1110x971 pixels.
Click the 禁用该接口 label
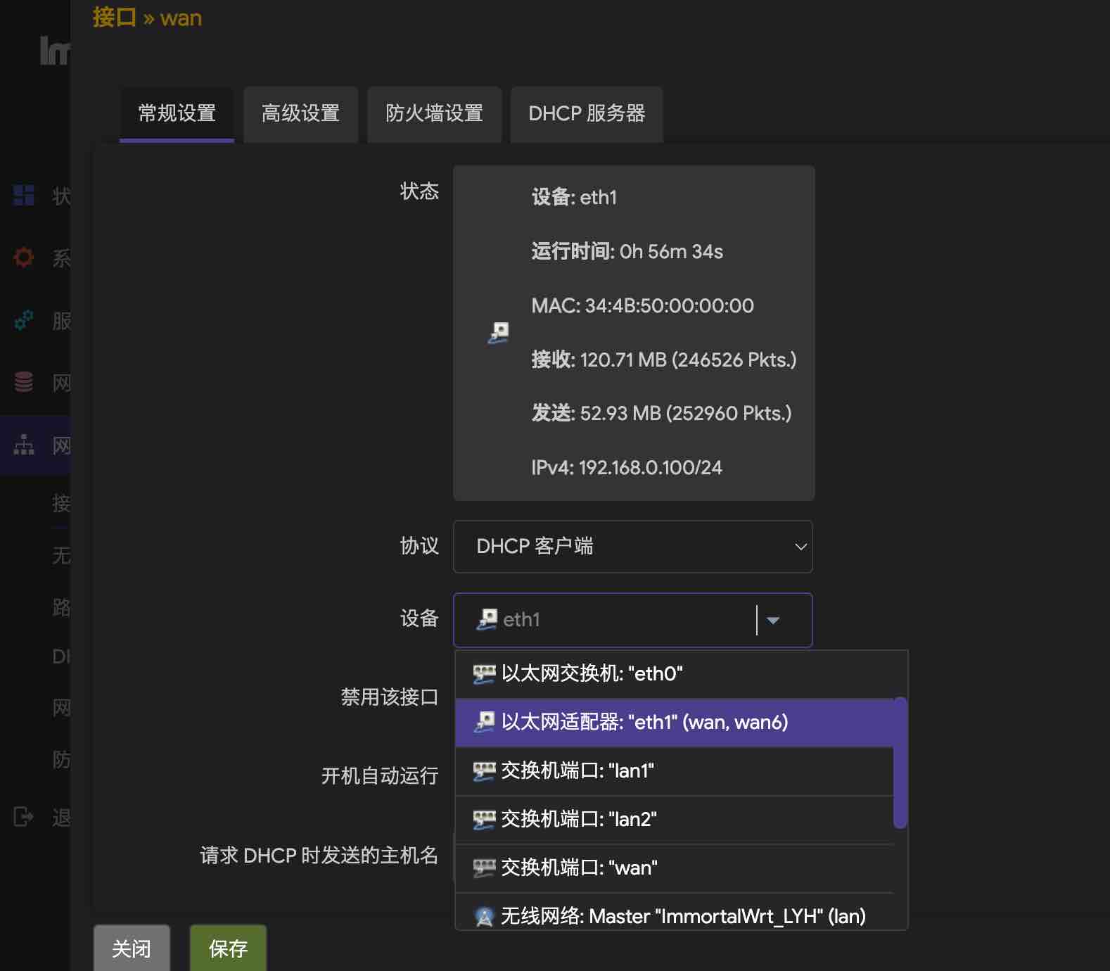[390, 697]
